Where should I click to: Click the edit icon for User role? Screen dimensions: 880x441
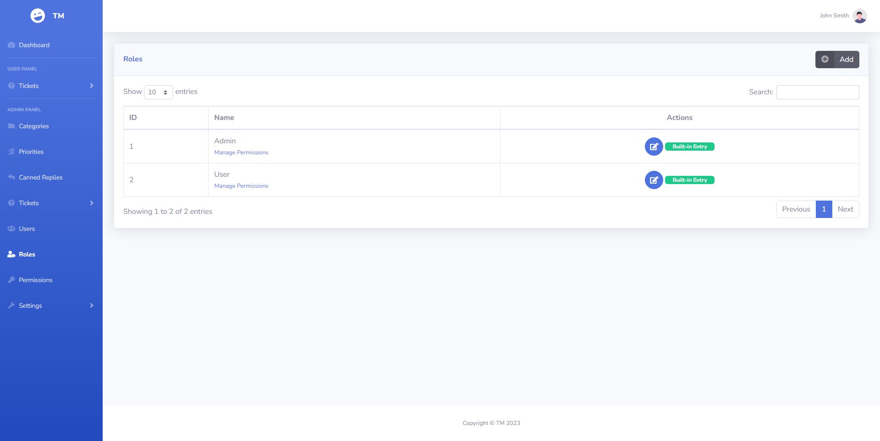pos(654,180)
